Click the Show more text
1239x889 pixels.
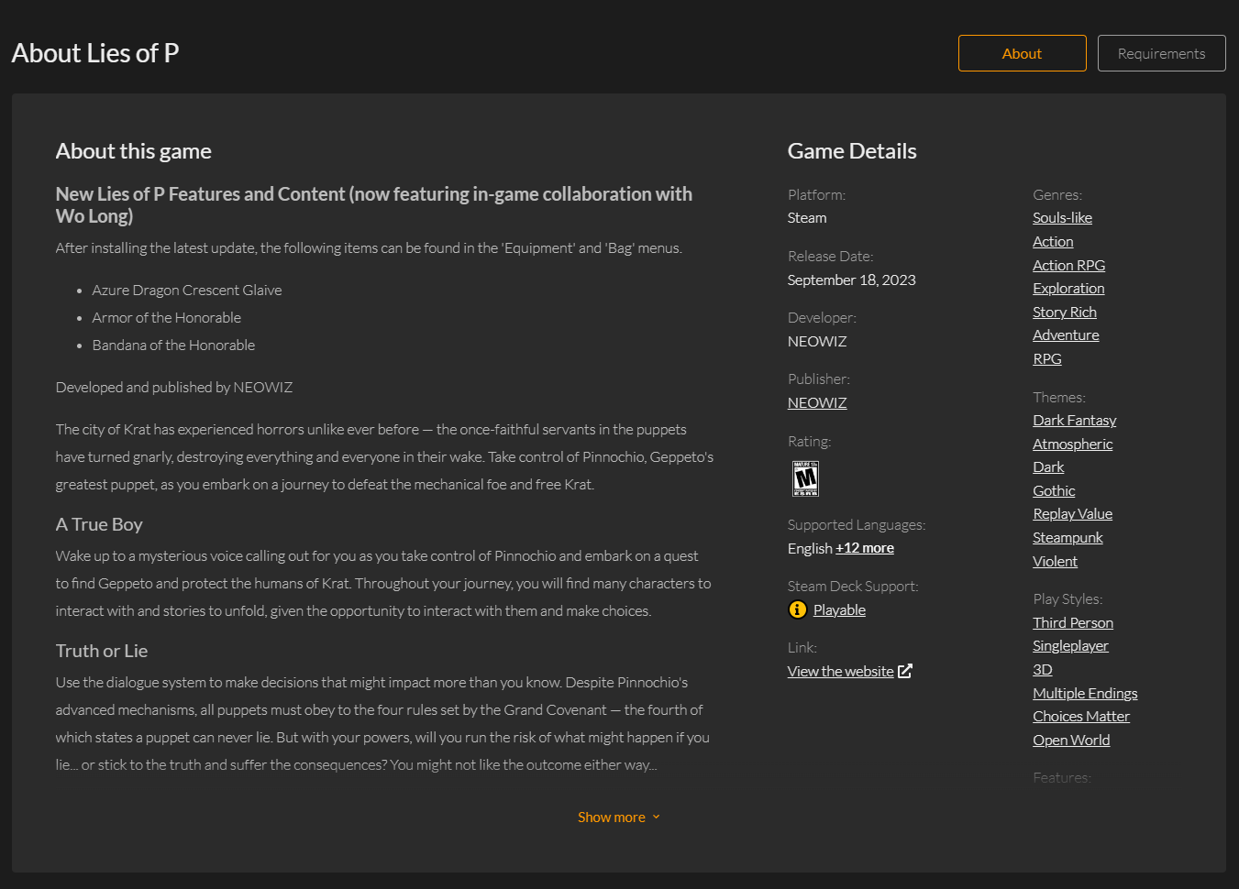pyautogui.click(x=612, y=818)
